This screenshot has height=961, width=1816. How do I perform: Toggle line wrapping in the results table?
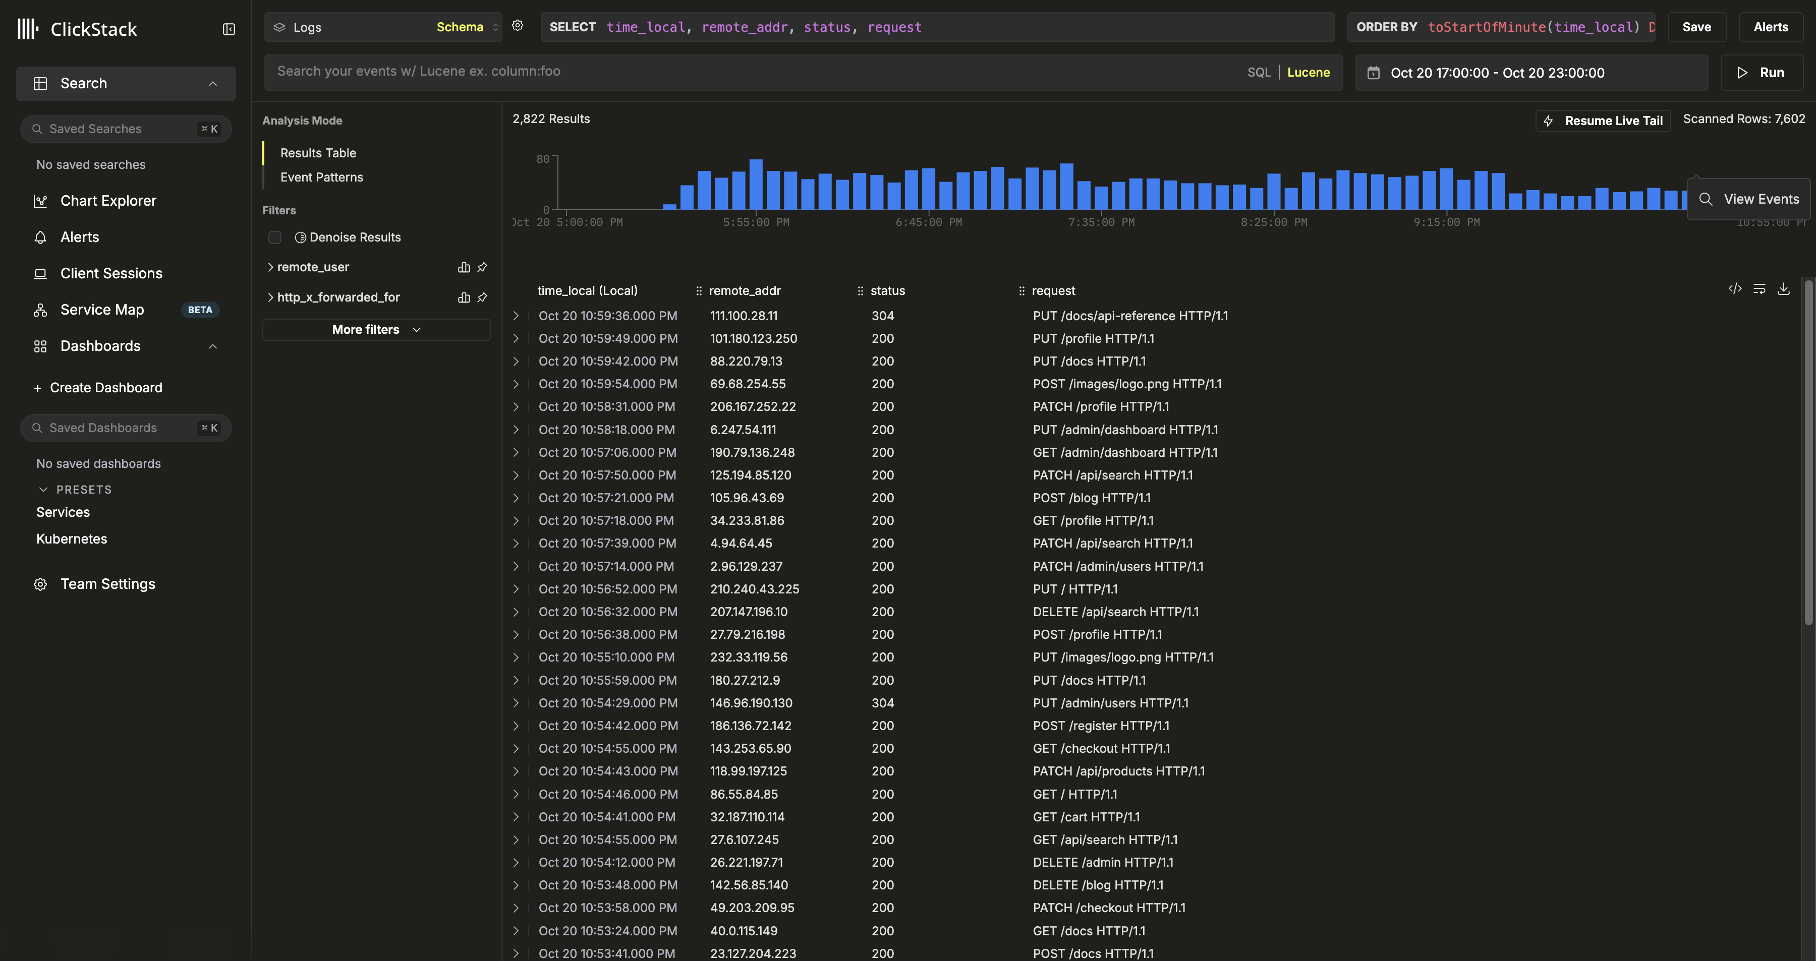(1760, 289)
